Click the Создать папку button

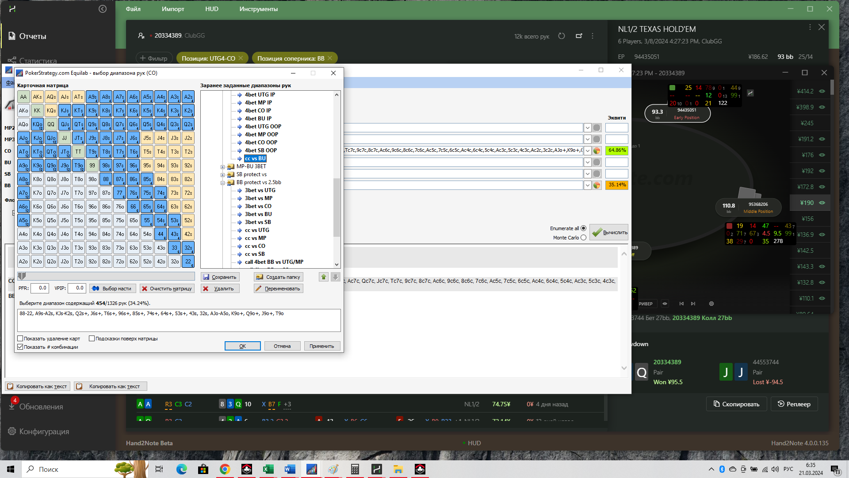pos(279,277)
